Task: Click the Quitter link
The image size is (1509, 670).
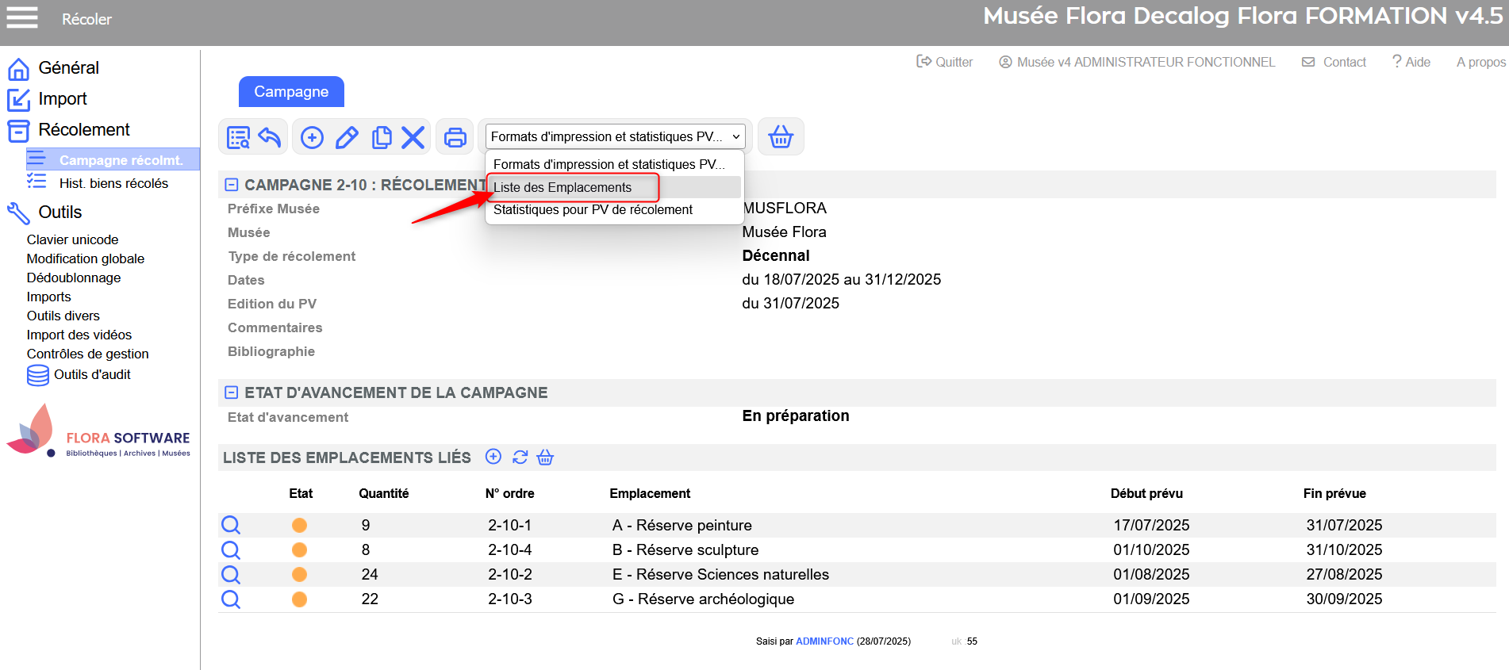Action: coord(945,62)
